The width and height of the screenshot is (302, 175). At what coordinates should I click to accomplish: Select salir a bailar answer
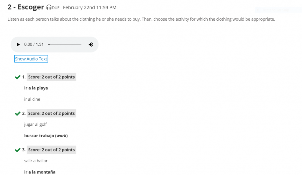click(x=36, y=161)
